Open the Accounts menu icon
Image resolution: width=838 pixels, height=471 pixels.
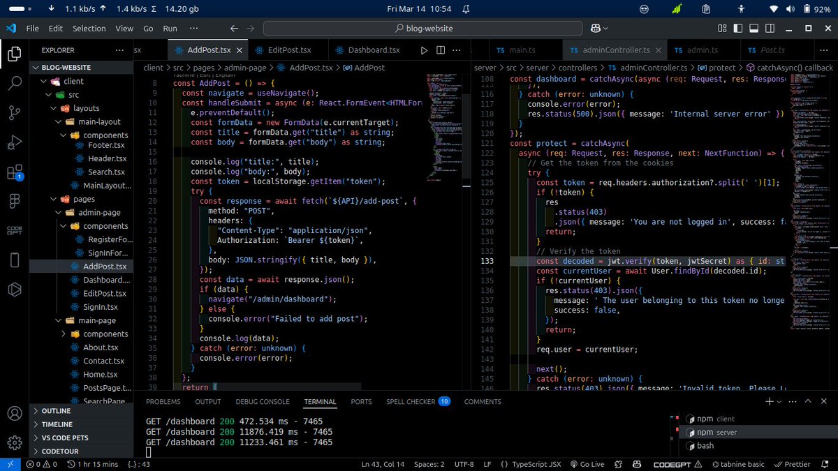14,413
